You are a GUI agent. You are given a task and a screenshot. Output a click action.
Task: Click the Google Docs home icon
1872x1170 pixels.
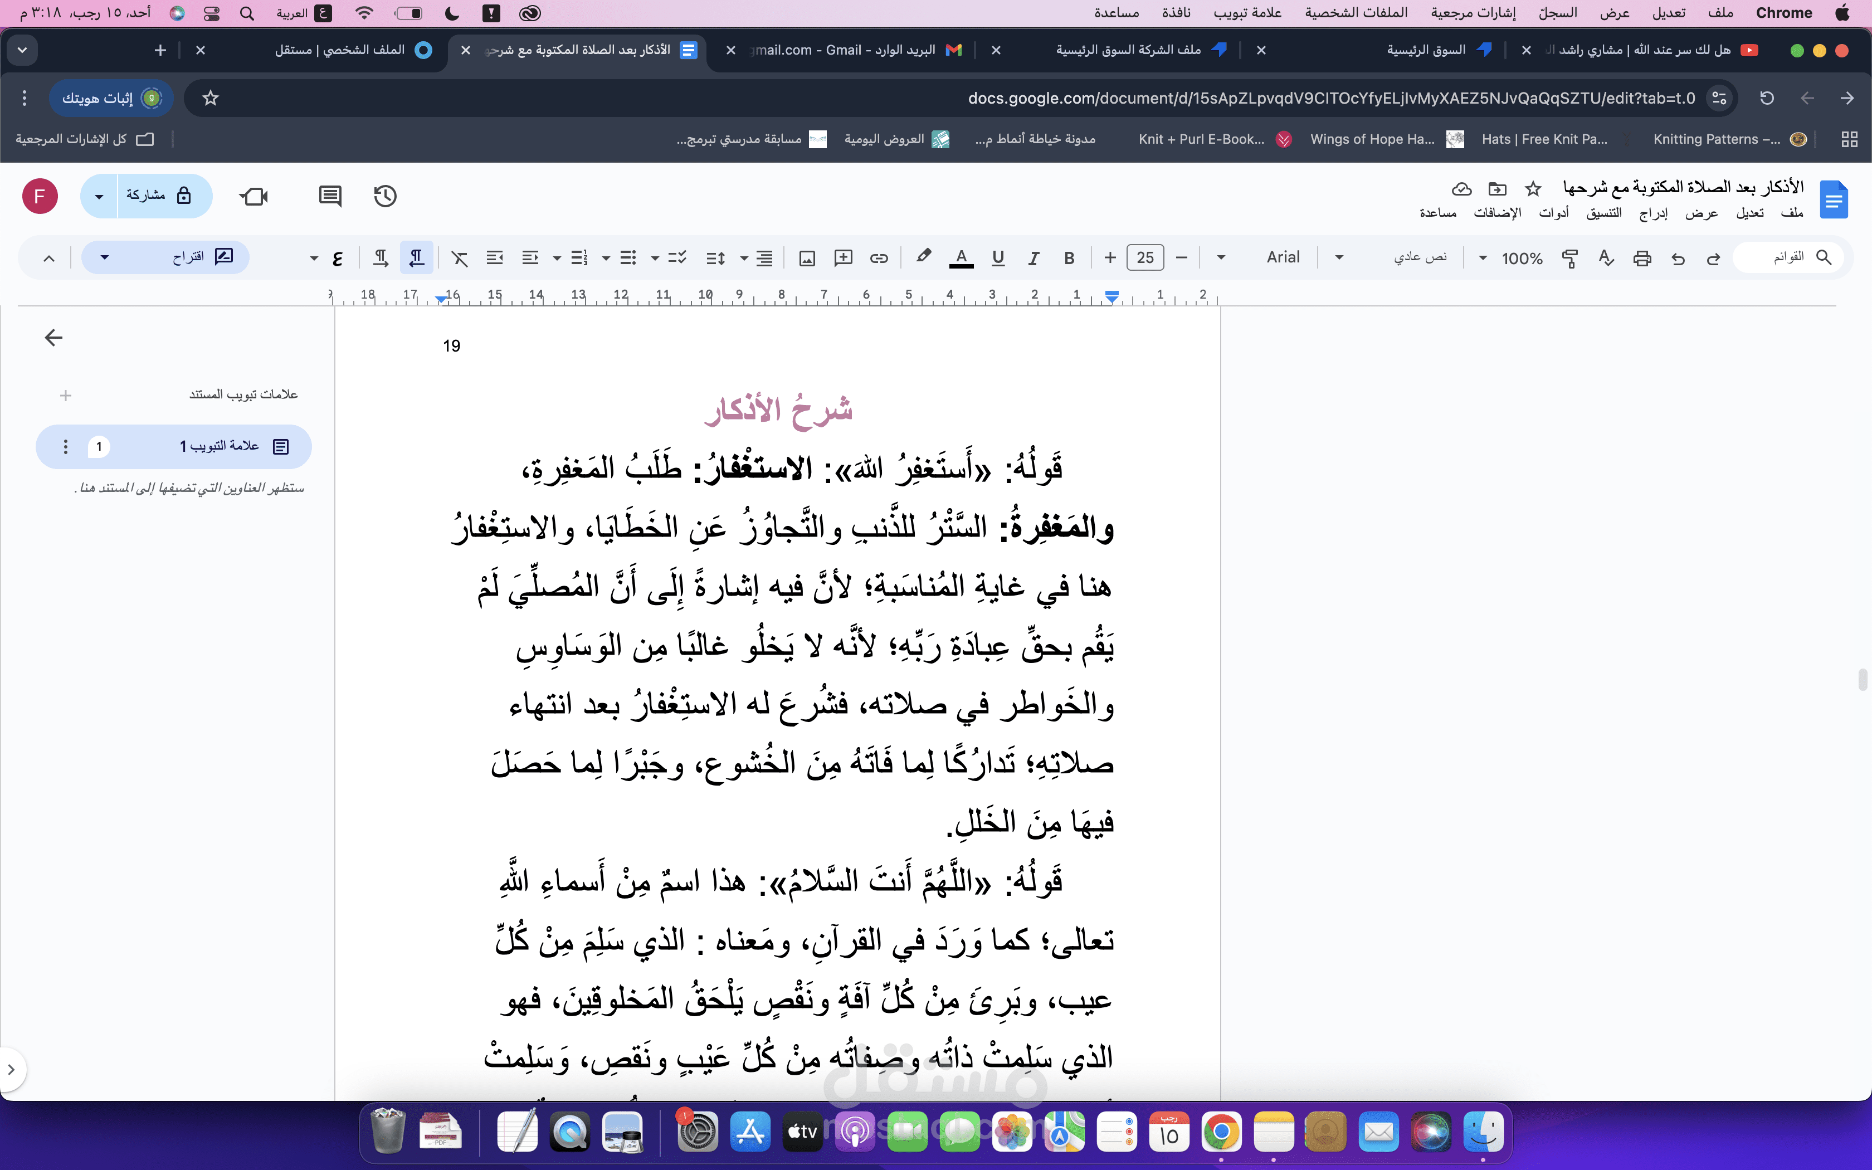[x=1835, y=199]
